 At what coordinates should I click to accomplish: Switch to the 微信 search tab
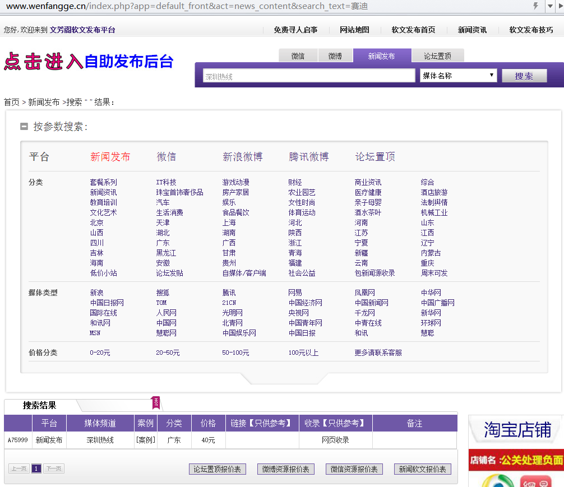tap(298, 56)
